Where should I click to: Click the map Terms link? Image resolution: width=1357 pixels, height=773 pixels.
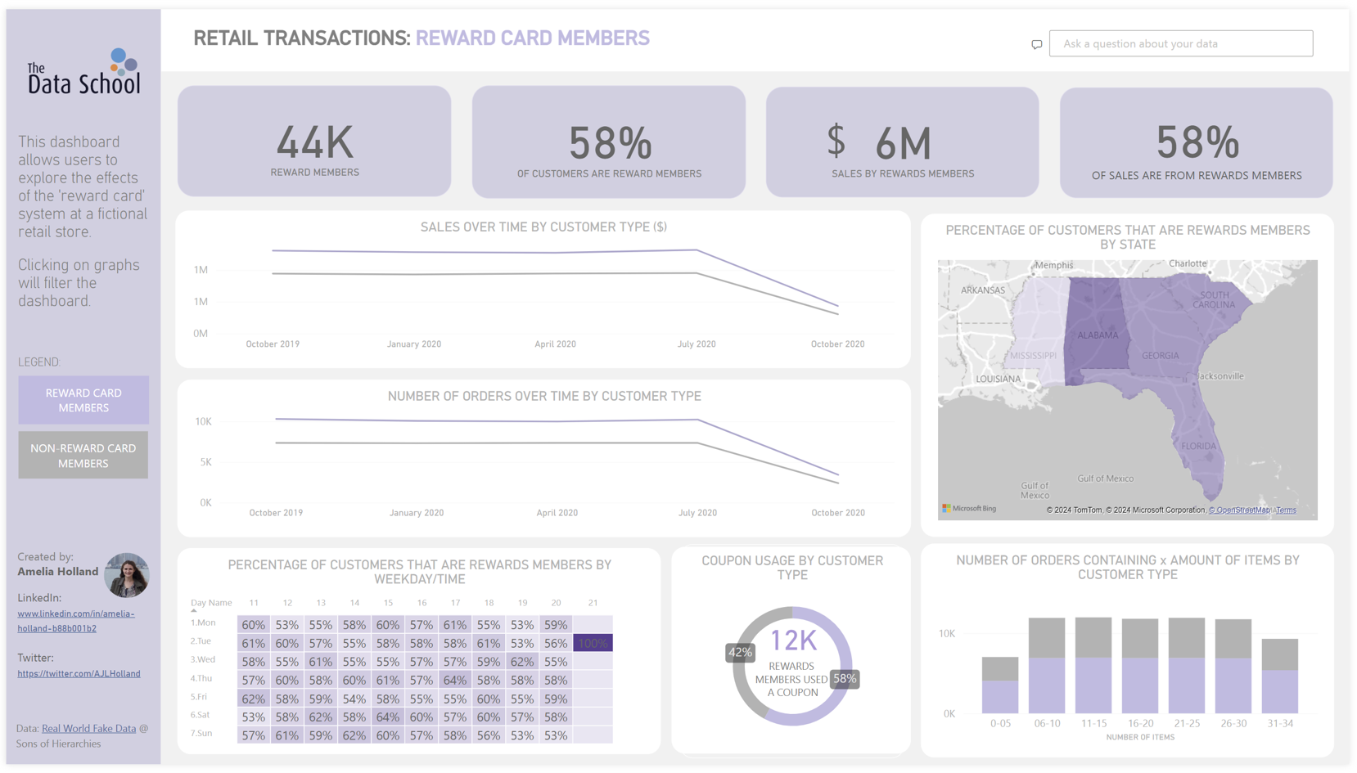tap(1286, 510)
